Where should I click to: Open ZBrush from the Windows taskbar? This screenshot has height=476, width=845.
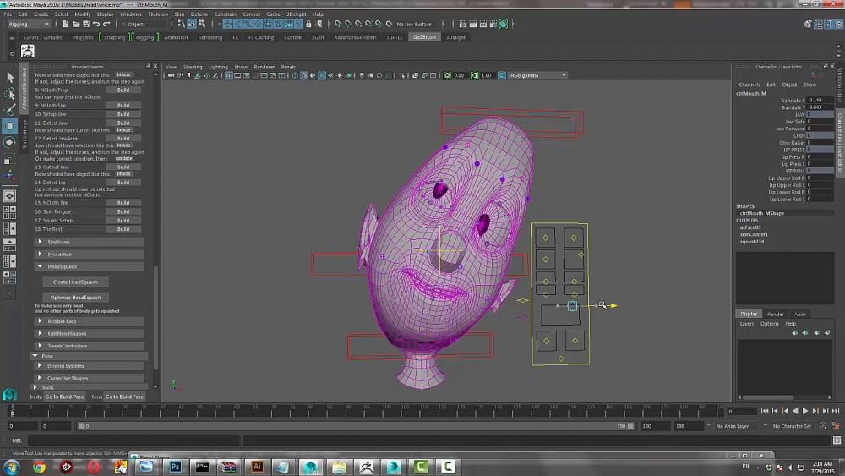[366, 466]
